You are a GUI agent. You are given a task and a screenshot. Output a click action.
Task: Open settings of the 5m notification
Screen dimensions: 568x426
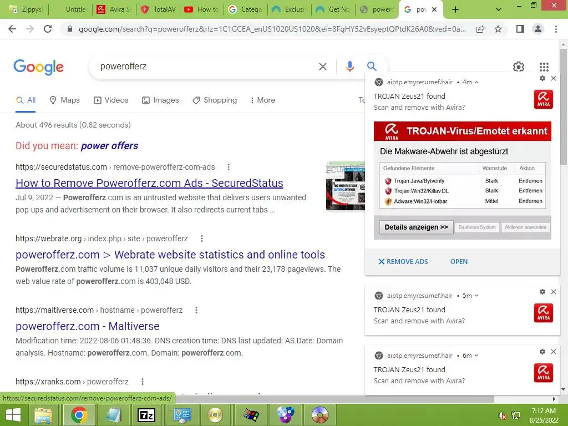tap(542, 292)
